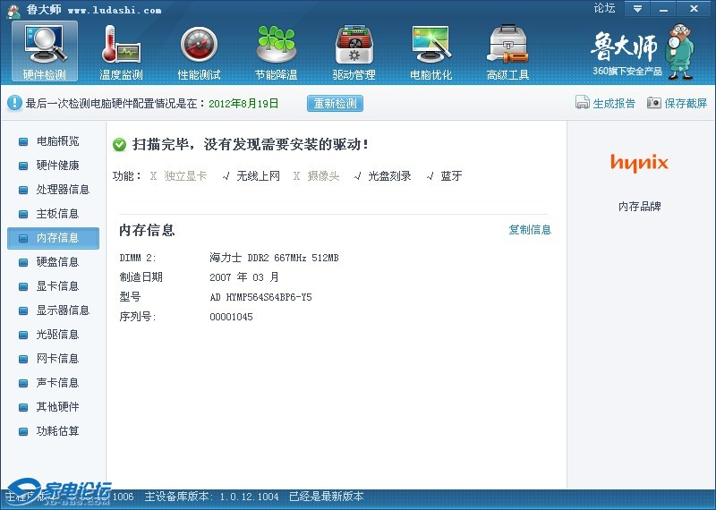
Task: Click the serial number 00001045
Action: 231,317
